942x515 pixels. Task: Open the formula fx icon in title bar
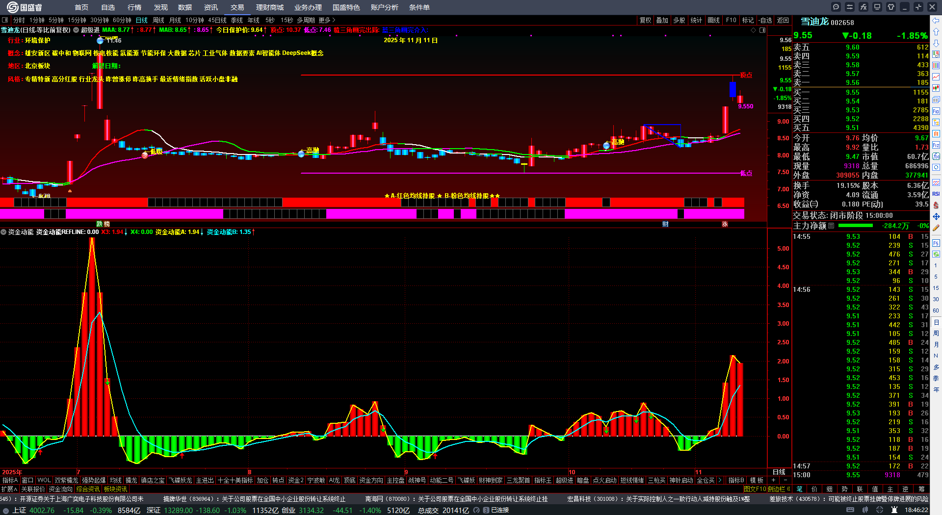click(863, 7)
